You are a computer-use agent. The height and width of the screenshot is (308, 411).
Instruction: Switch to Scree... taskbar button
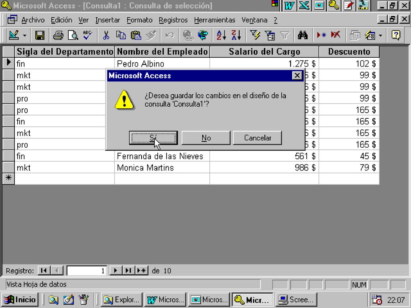tap(296, 300)
